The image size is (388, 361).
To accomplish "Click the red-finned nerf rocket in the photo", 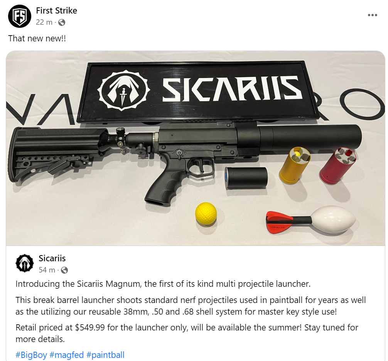I will click(311, 220).
